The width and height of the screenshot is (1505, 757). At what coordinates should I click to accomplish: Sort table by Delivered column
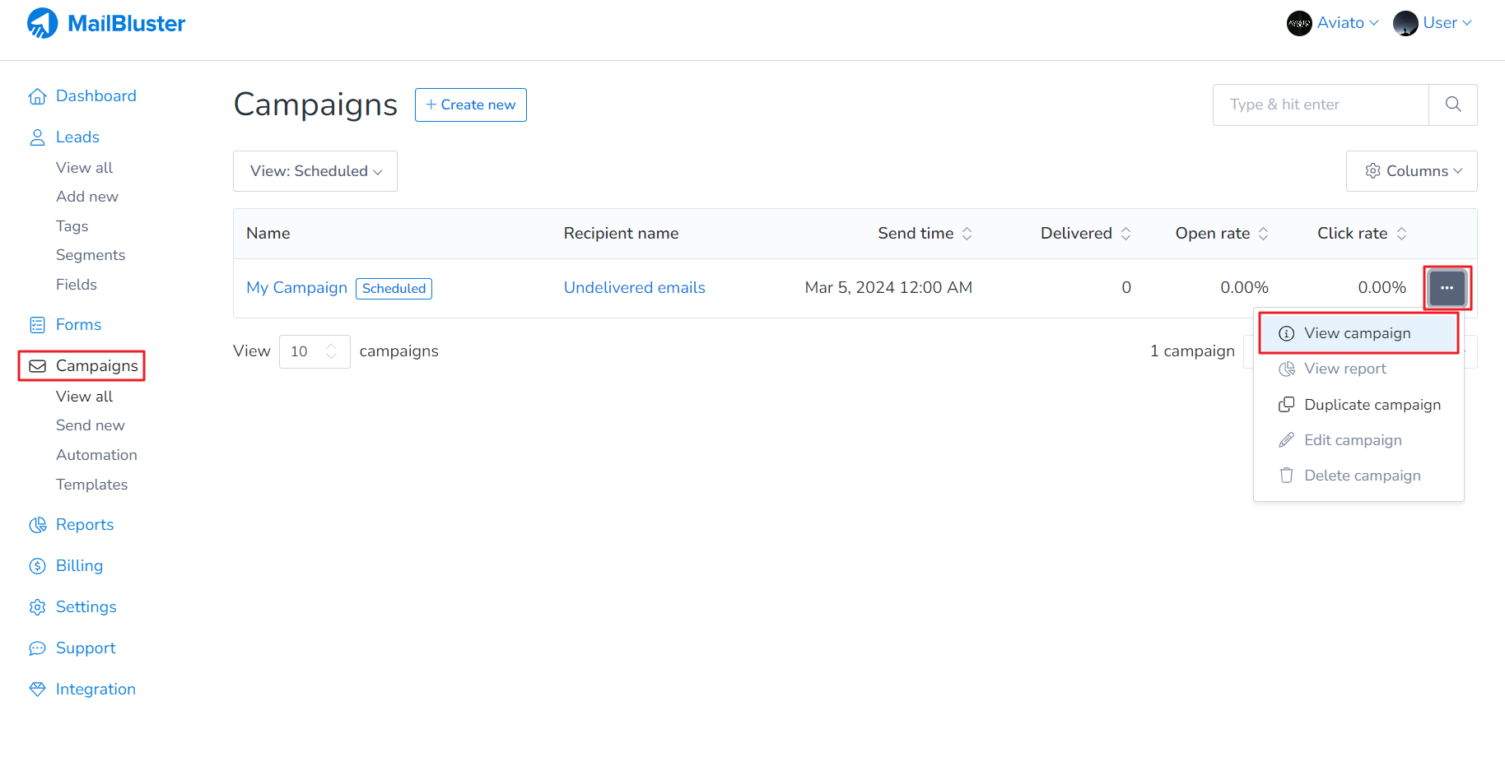pos(1125,234)
